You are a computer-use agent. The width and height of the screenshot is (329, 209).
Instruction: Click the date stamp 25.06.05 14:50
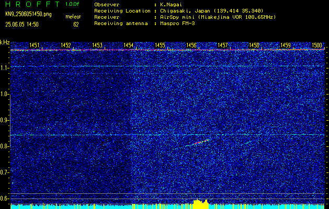click(x=22, y=25)
